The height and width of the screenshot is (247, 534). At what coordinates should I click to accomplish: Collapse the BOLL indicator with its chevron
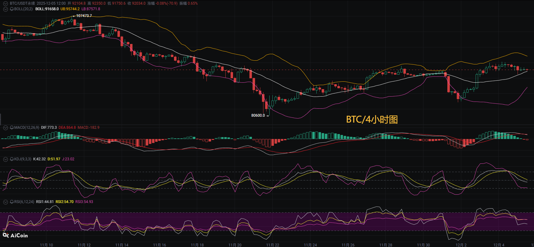[x=5, y=9]
